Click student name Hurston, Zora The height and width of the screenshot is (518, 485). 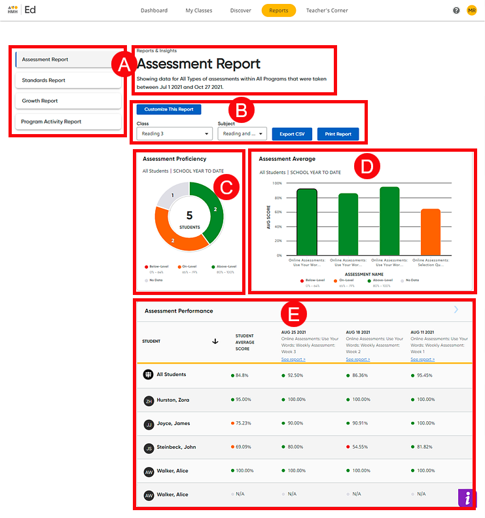(x=173, y=400)
